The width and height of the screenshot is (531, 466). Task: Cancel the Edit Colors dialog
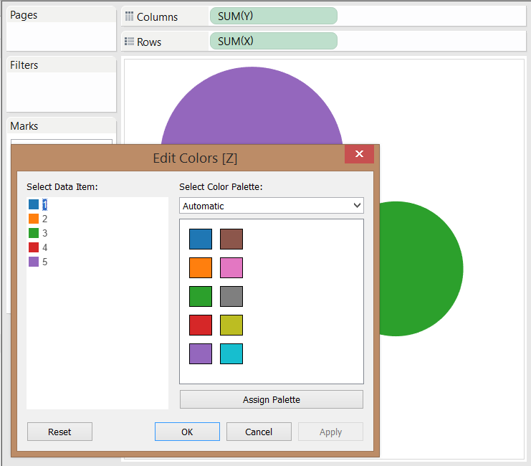point(259,432)
